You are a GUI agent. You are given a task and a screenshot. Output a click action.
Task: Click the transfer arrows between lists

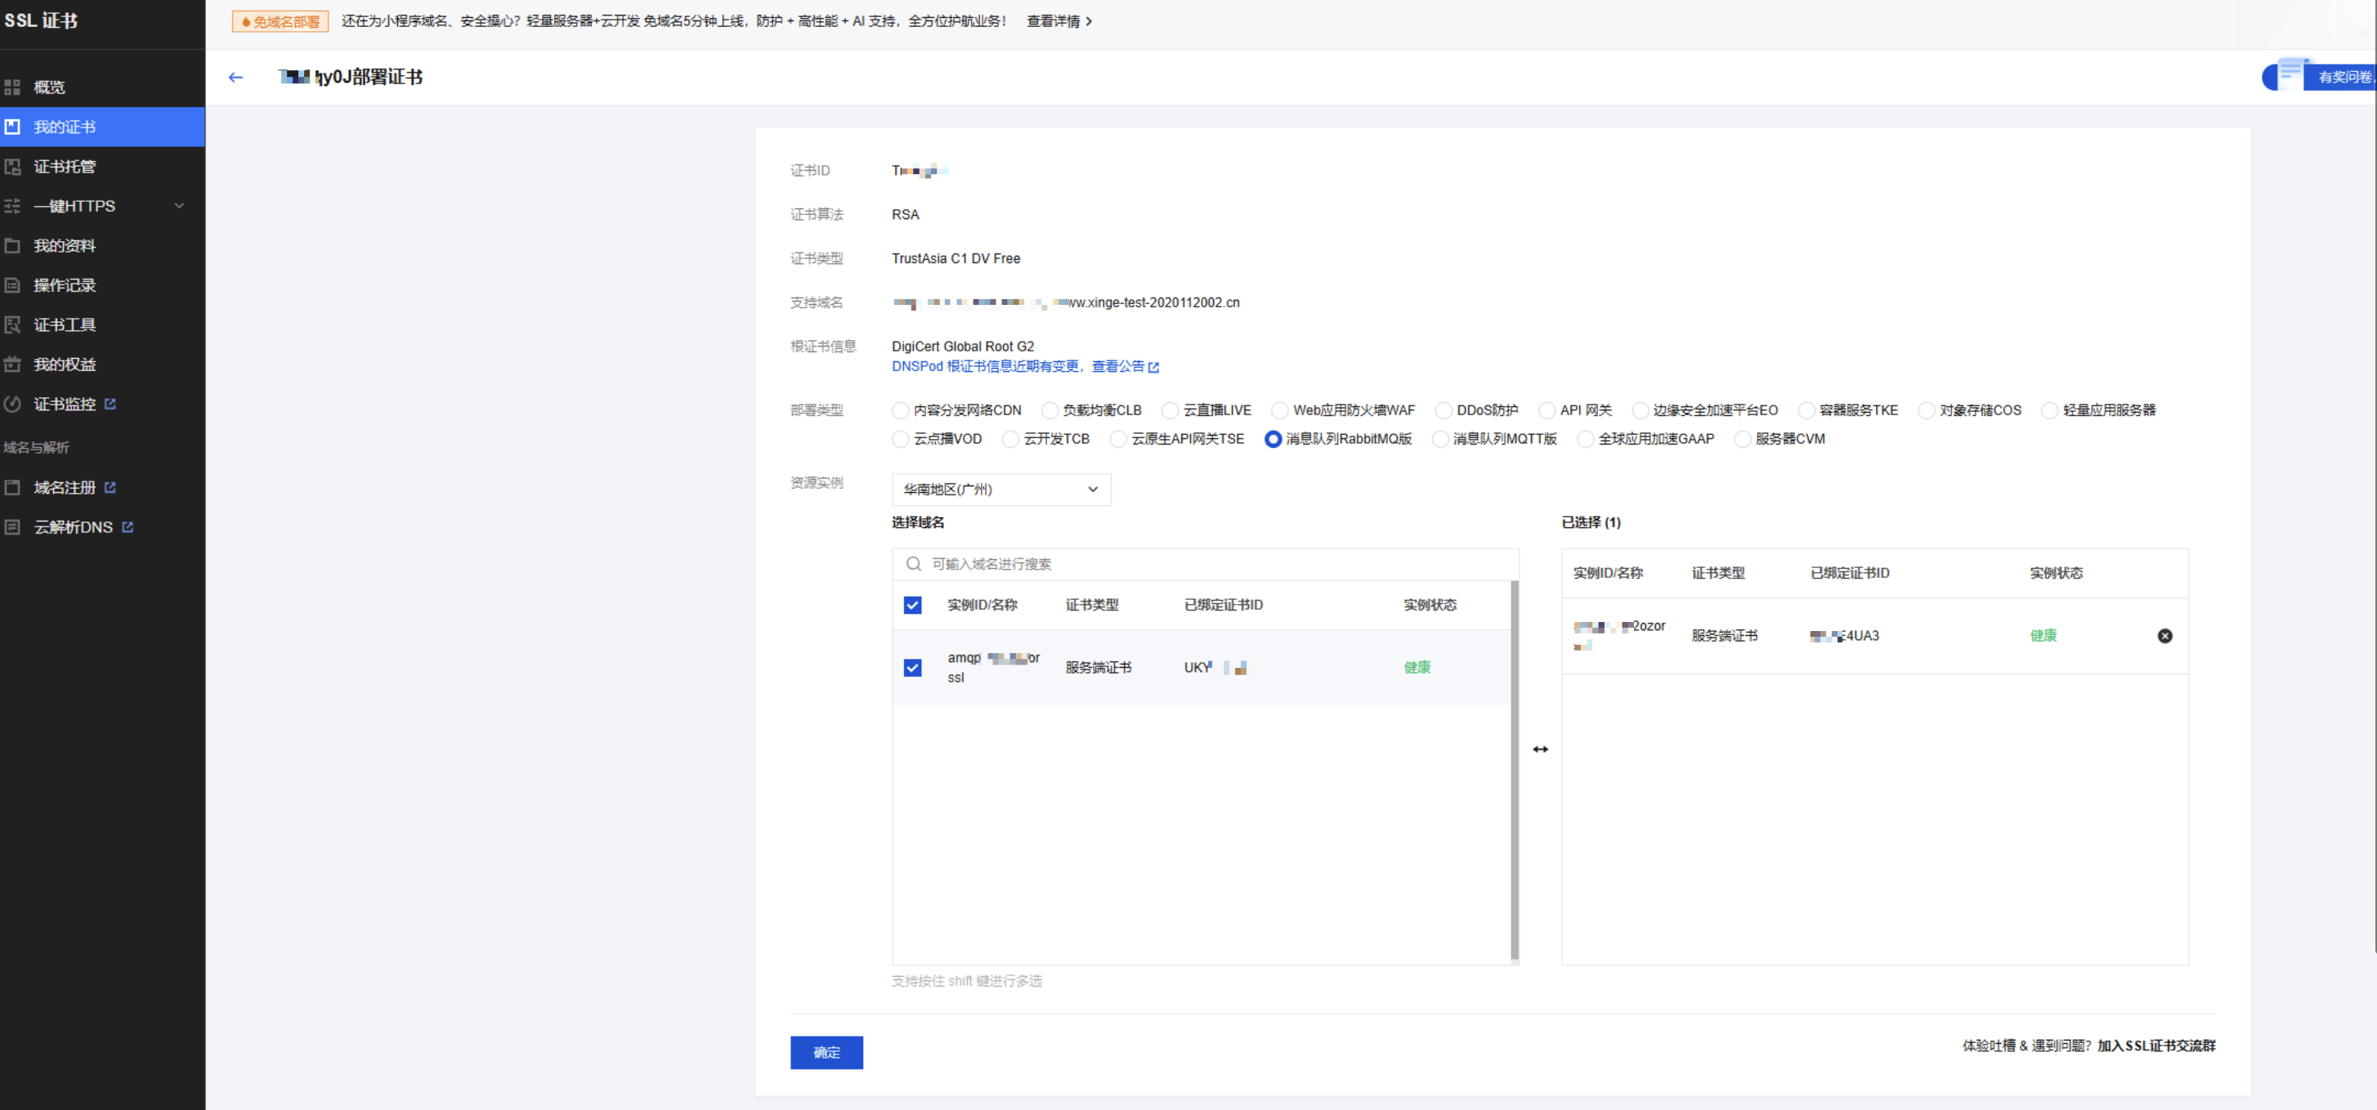[1540, 750]
